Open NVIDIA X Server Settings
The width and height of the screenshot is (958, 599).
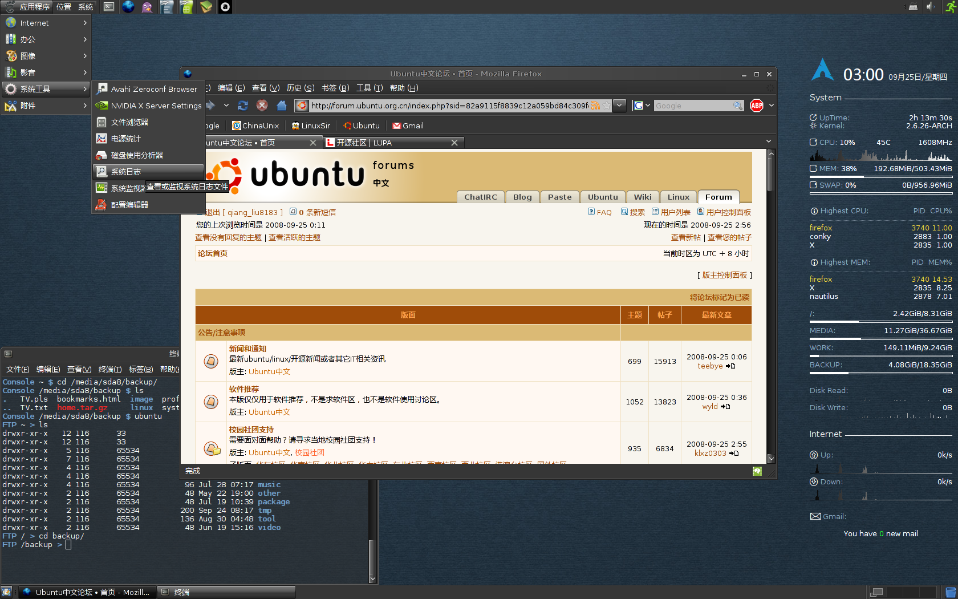[148, 106]
